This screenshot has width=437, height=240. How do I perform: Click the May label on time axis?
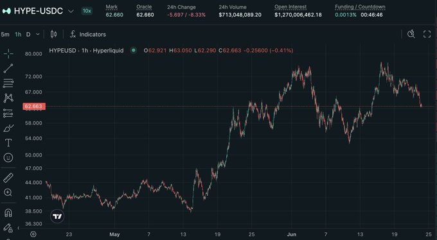(114, 234)
